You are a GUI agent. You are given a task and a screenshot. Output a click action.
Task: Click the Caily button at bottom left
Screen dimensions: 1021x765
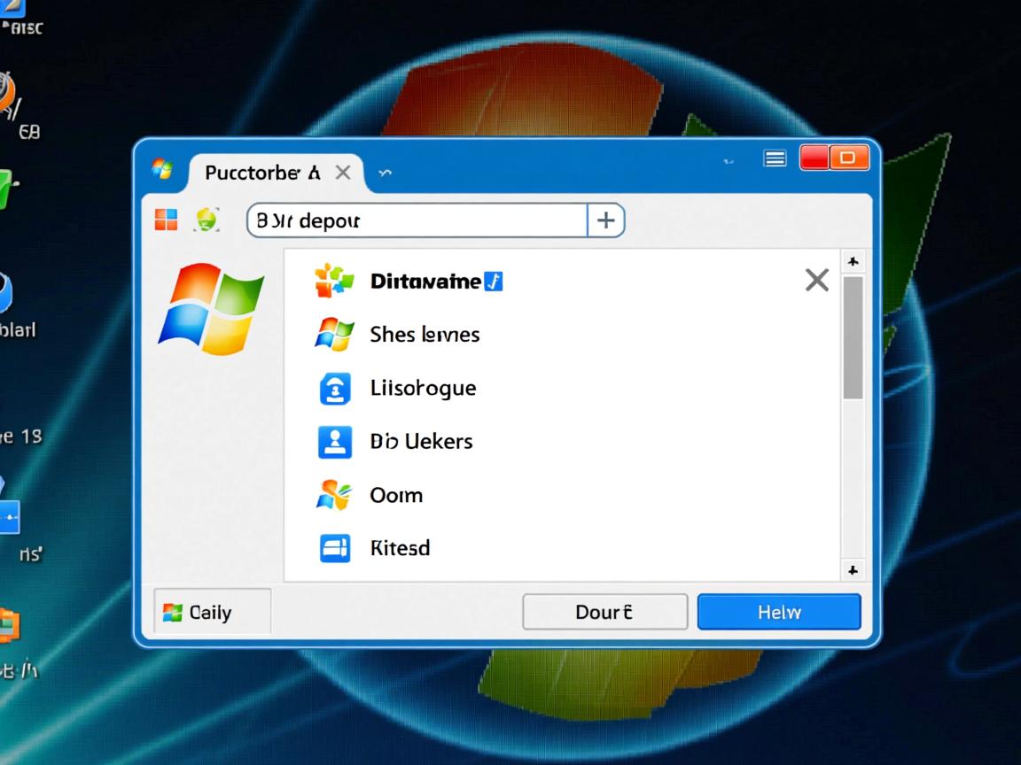coord(212,612)
